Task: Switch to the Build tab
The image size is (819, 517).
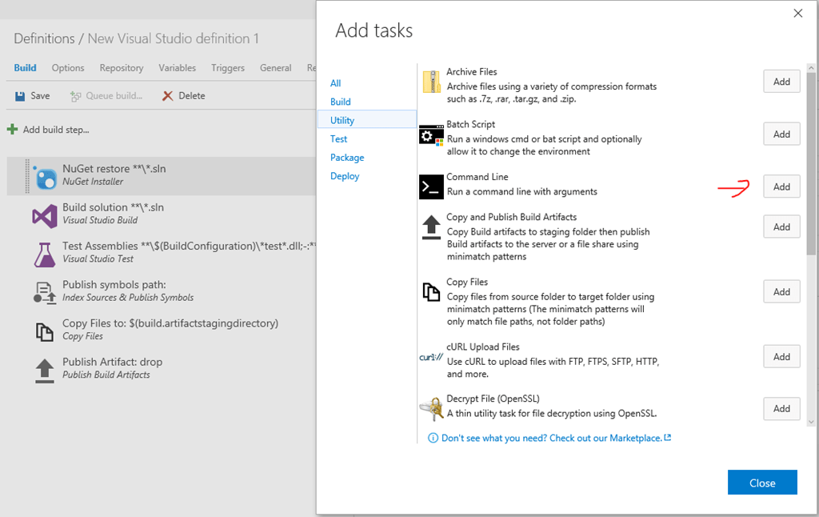Action: (25, 68)
